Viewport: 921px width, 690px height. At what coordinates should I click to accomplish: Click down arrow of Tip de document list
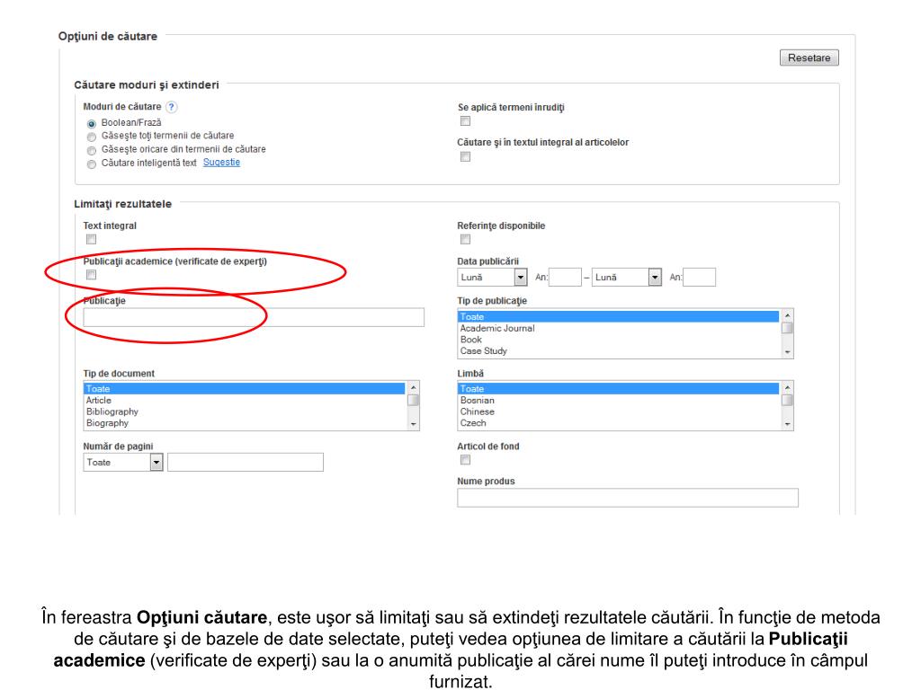[x=414, y=424]
